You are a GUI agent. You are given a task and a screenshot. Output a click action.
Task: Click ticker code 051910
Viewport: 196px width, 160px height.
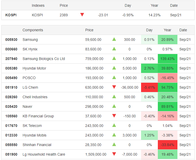[x=11, y=87]
